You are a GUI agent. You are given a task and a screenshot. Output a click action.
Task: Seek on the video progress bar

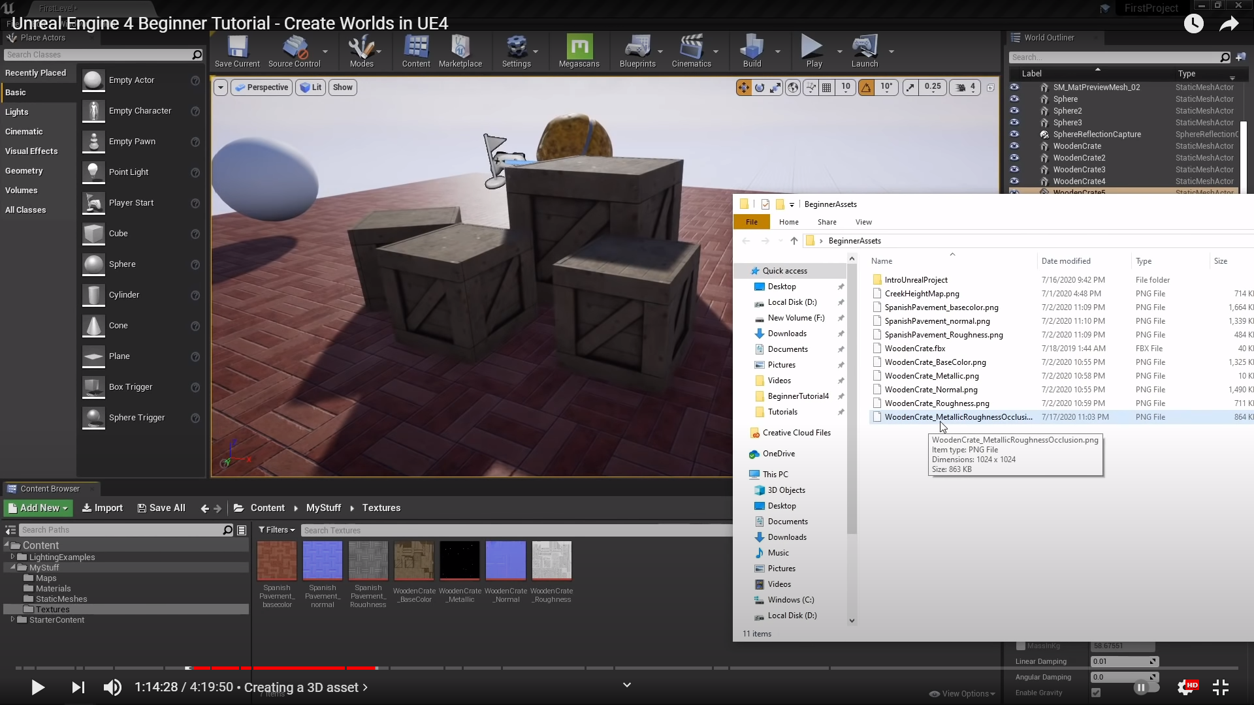coord(627,668)
